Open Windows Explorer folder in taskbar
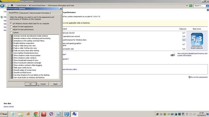Image resolution: width=209 pixels, height=117 pixels. [21, 114]
